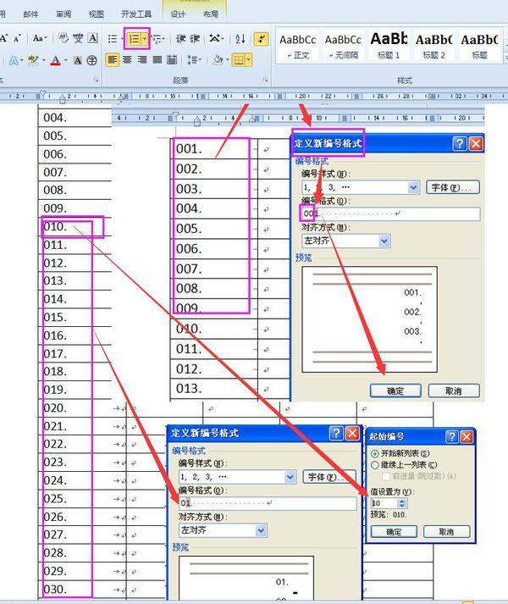Viewport: 508px width, 604px height.
Task: Click the Asian layout icon
Action: point(215,38)
